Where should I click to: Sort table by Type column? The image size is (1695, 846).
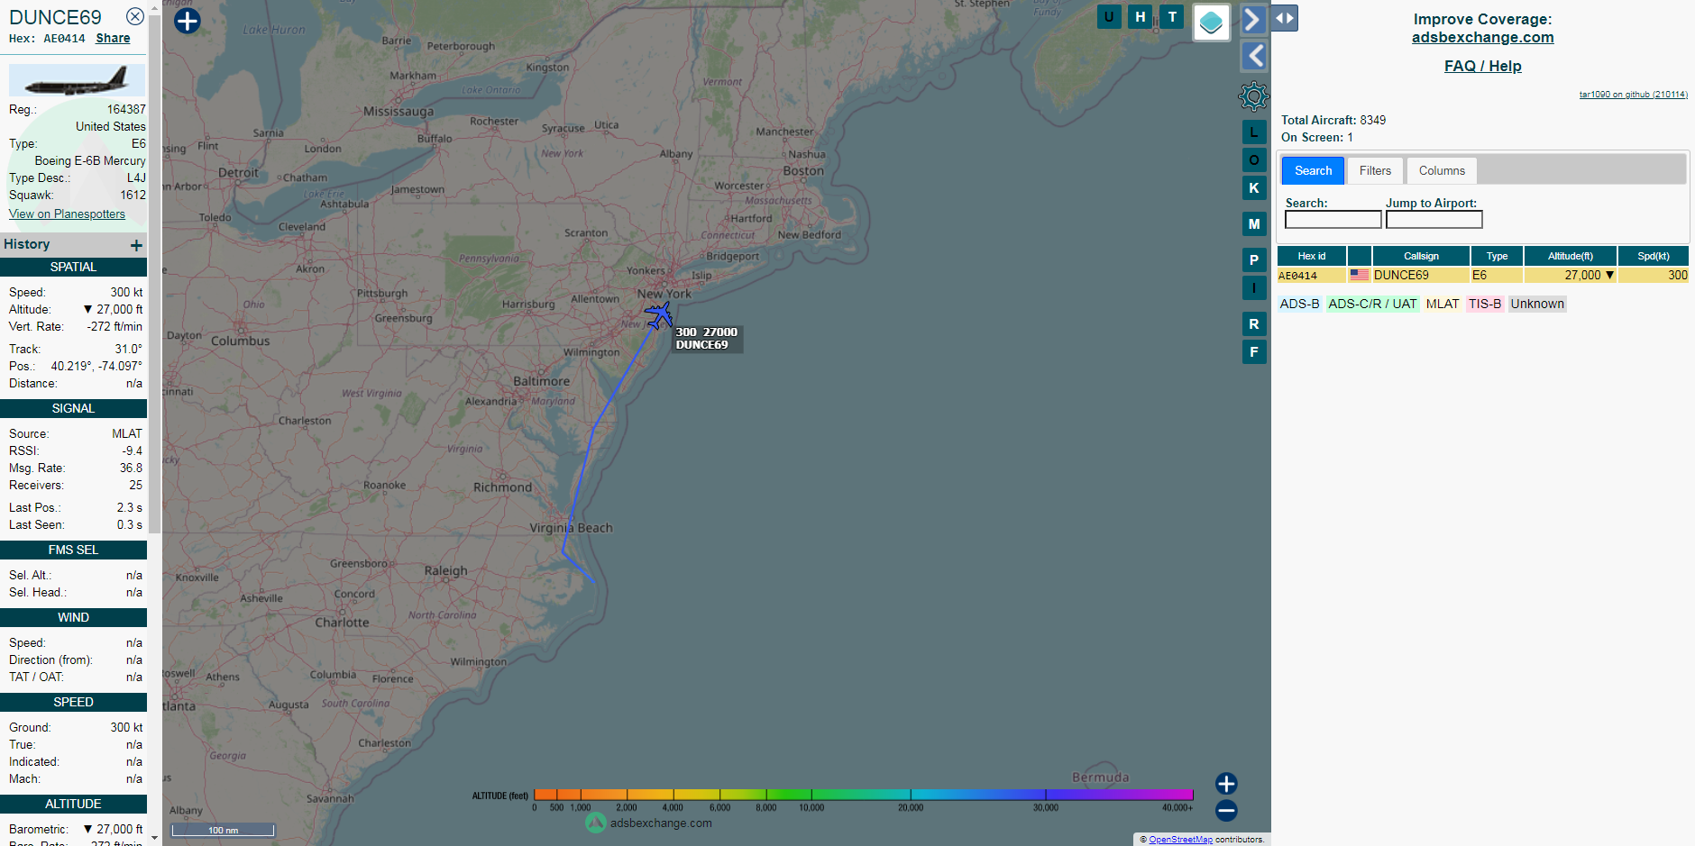1498,256
